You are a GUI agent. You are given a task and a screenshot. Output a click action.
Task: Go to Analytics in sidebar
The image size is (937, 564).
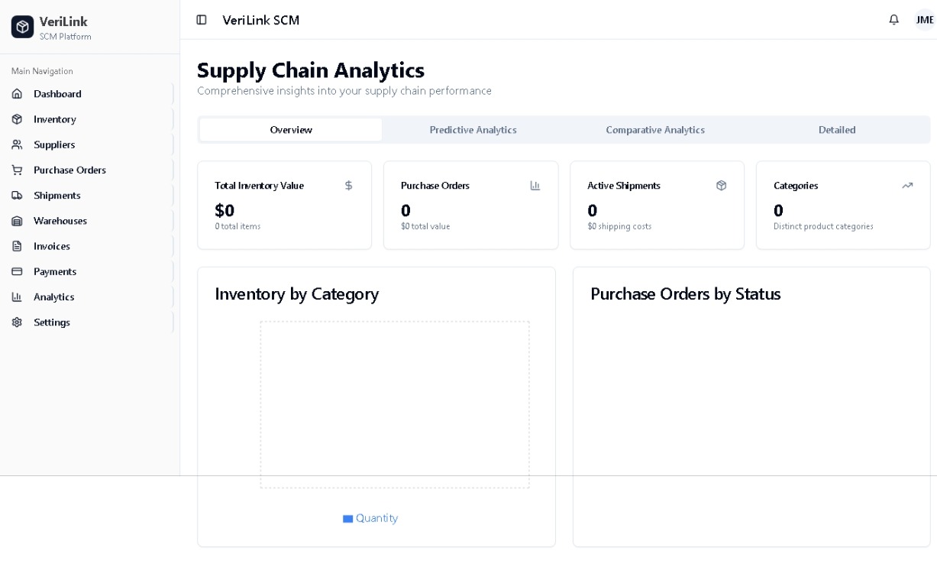[53, 297]
